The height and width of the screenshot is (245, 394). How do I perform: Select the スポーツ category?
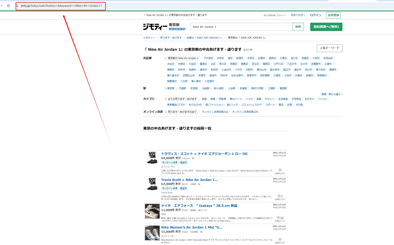tap(270, 105)
